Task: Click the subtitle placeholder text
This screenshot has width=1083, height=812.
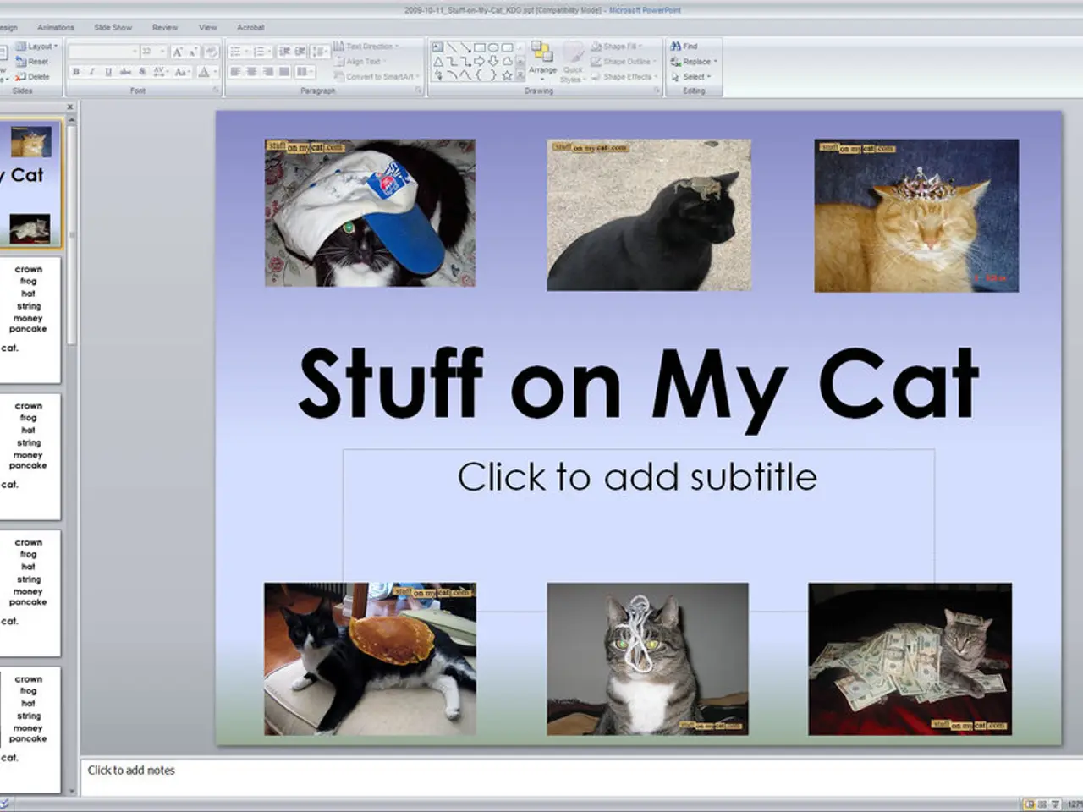Action: coord(637,477)
